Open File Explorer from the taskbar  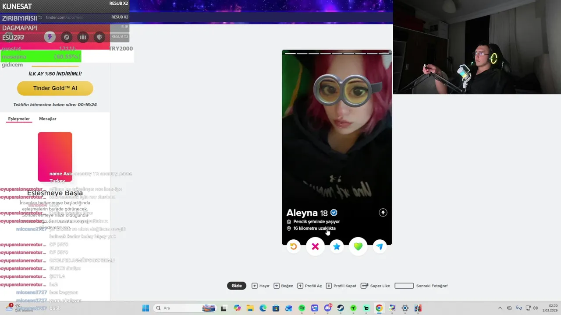click(250, 308)
